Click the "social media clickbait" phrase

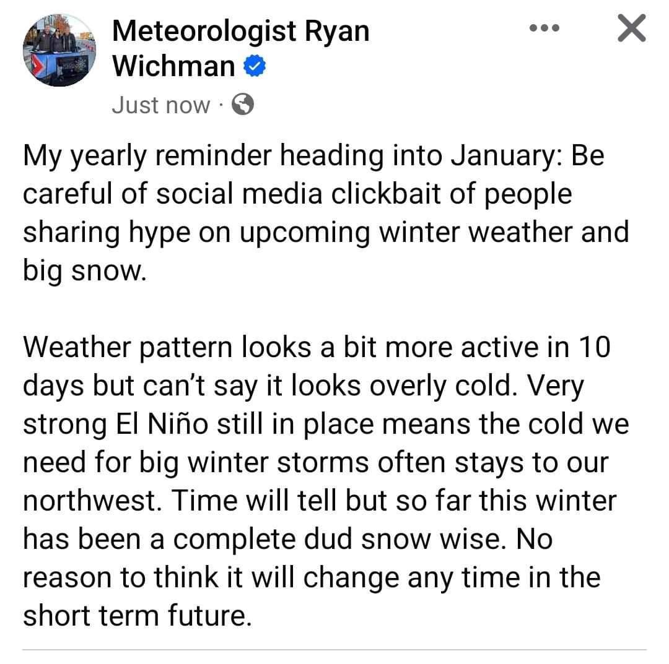pyautogui.click(x=298, y=194)
